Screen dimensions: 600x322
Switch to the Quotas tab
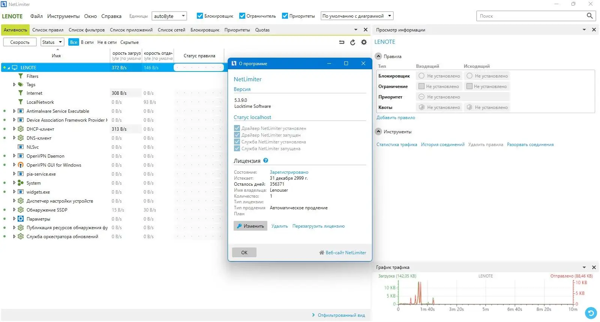pyautogui.click(x=262, y=30)
